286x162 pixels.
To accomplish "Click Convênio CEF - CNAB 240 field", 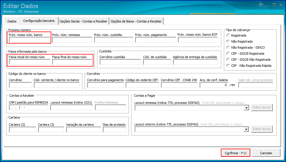I will (x=179, y=85).
